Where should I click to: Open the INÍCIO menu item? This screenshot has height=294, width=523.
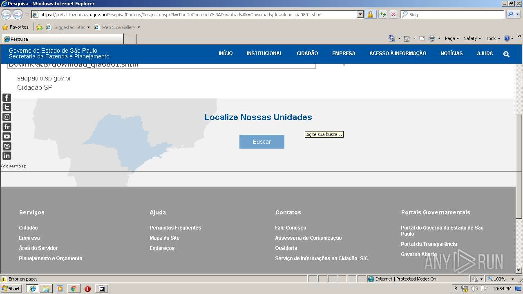pos(226,53)
